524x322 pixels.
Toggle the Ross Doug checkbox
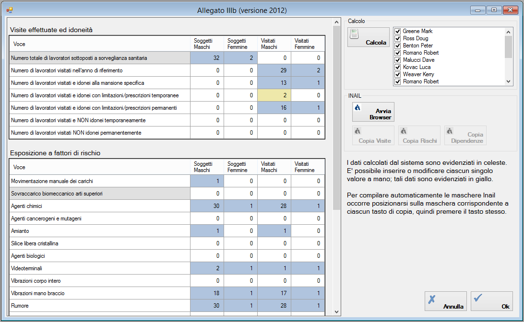398,38
